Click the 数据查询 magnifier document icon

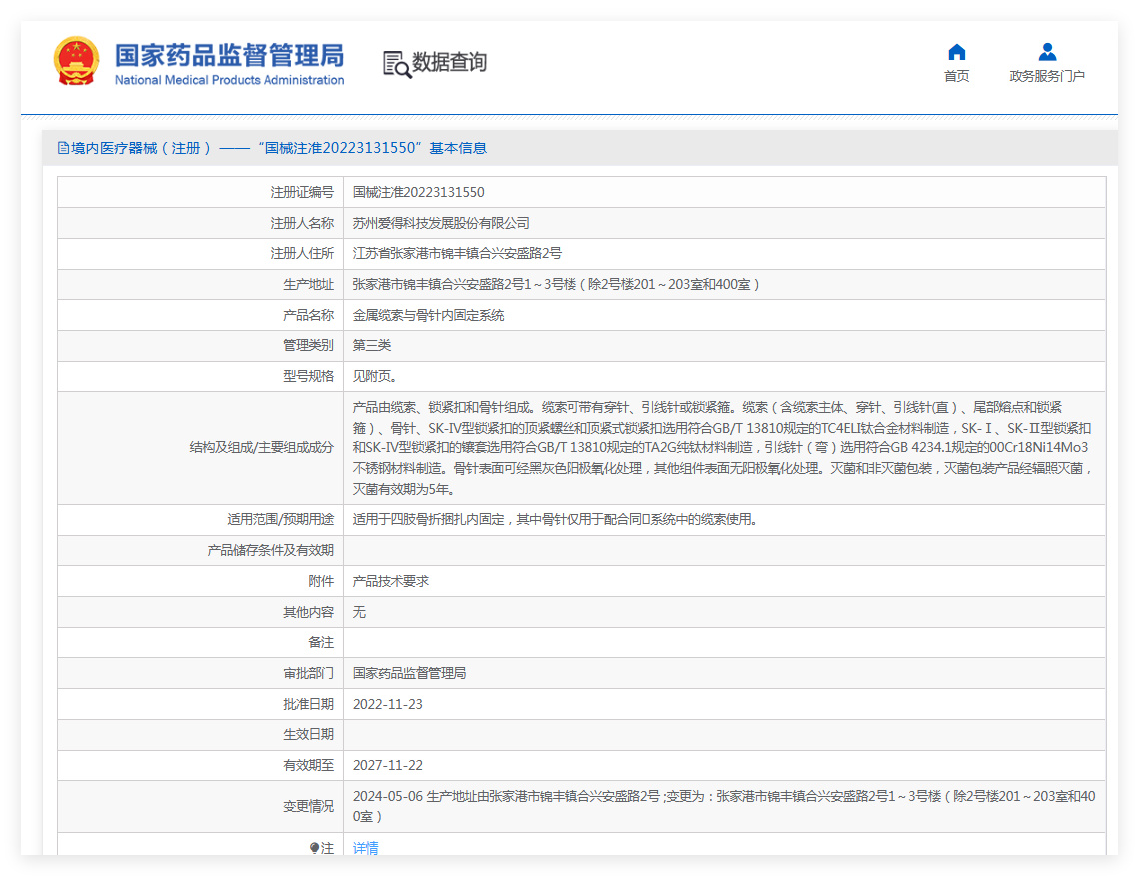point(397,64)
